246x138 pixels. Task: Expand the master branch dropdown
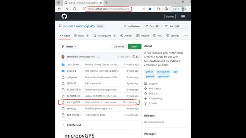coord(69,47)
